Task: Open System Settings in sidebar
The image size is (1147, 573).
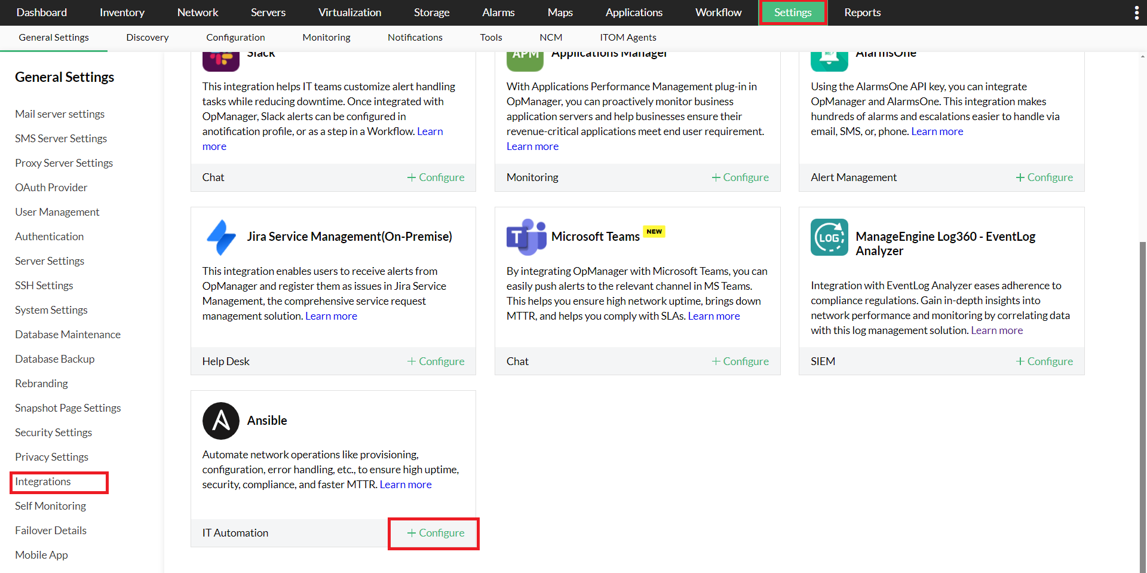Action: (x=51, y=310)
